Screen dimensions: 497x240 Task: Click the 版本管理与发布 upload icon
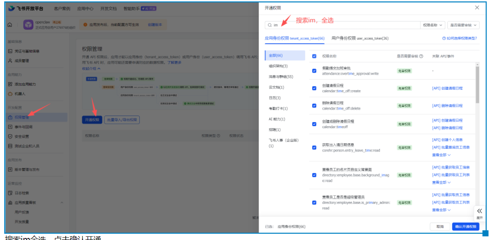click(11, 169)
